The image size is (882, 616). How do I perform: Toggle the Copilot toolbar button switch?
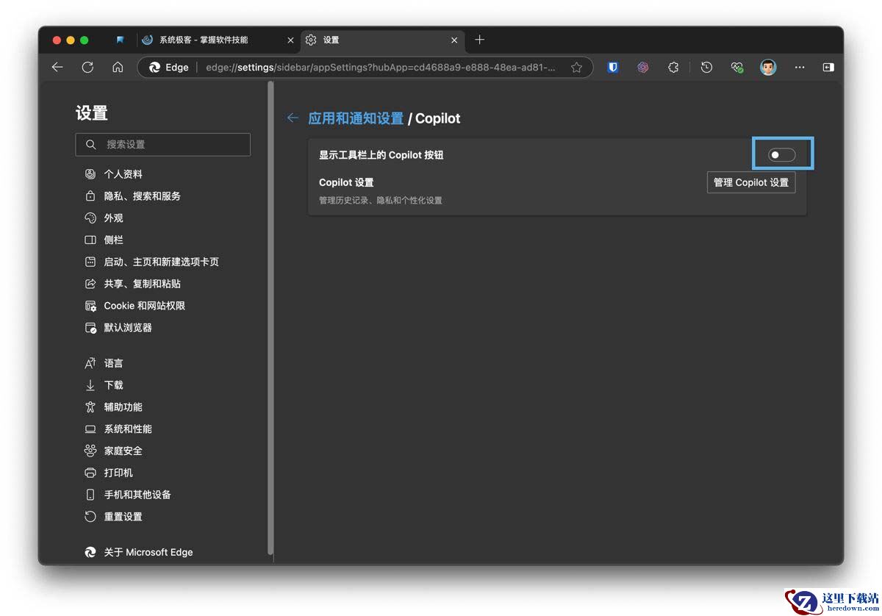pyautogui.click(x=782, y=155)
